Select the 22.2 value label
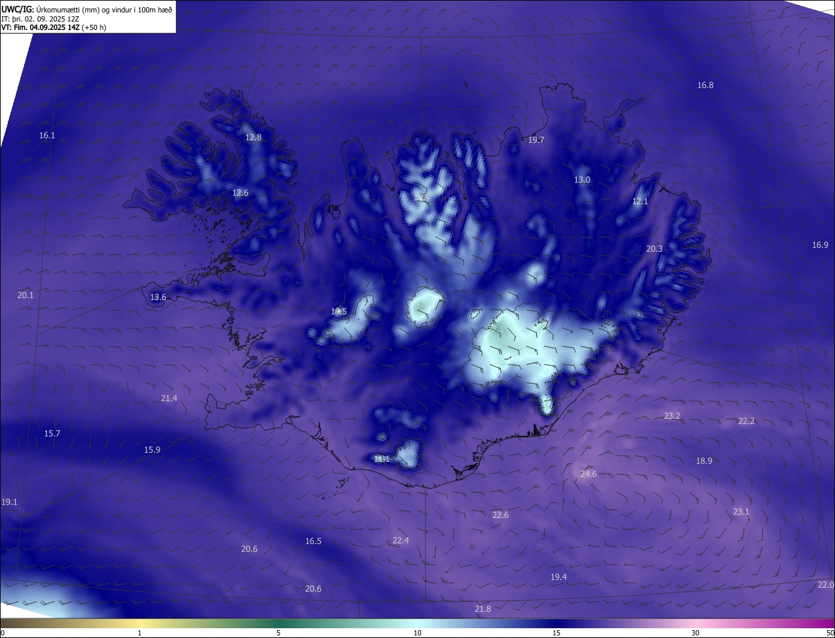 tap(746, 421)
